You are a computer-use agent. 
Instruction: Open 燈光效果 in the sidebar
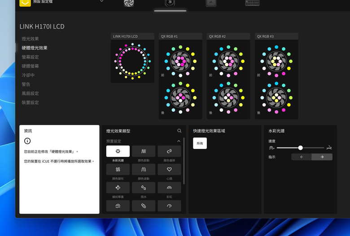pos(30,39)
